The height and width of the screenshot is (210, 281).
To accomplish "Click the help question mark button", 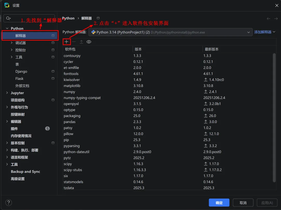I will (x=9, y=203).
